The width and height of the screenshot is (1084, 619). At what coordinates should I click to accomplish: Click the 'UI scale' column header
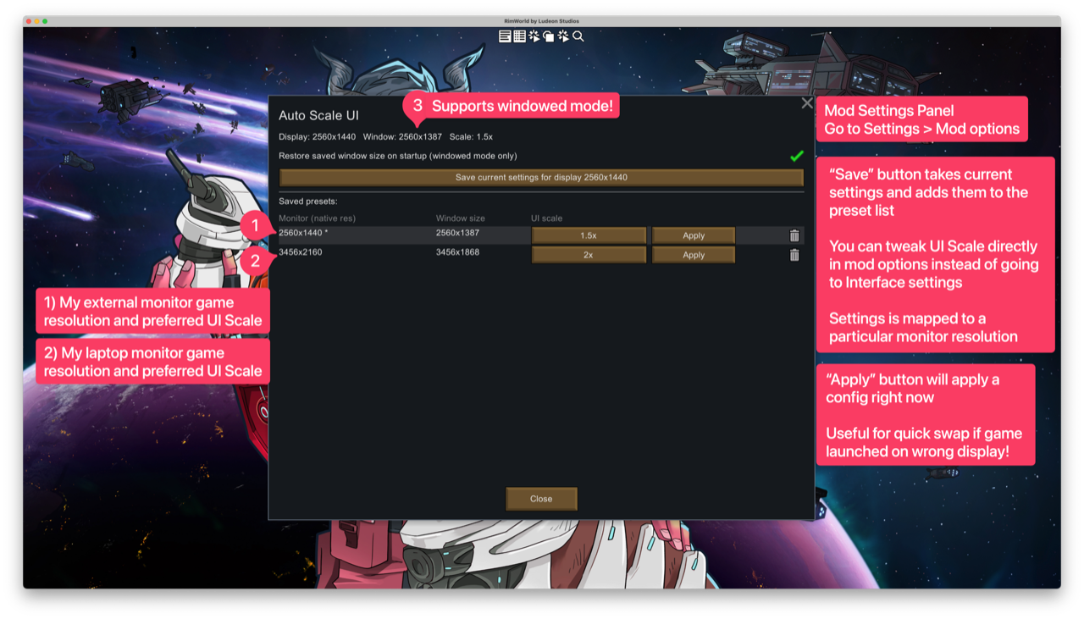[x=547, y=218]
